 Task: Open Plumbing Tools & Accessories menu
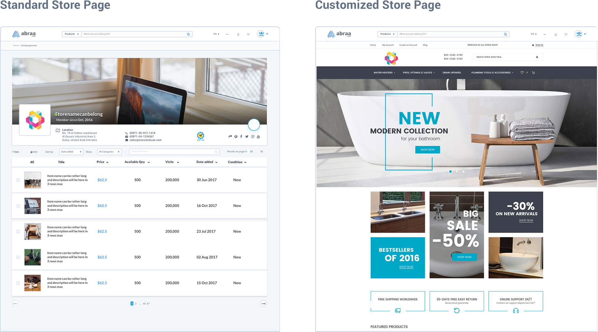(492, 73)
